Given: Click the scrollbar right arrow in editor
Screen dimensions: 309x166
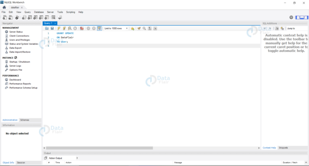Looking at the screenshot, I should 259,148.
